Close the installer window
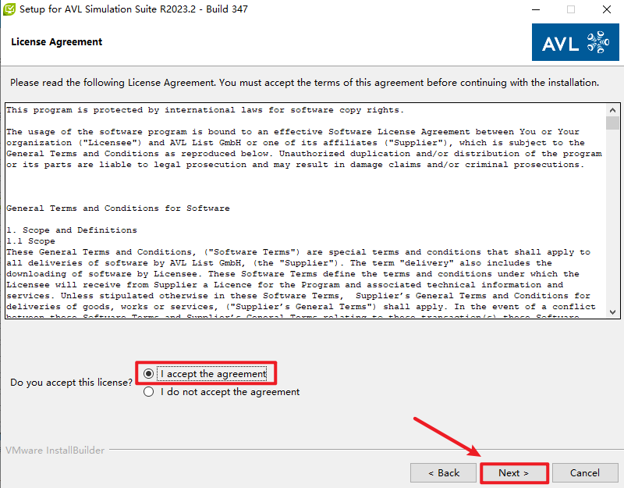 (x=607, y=10)
